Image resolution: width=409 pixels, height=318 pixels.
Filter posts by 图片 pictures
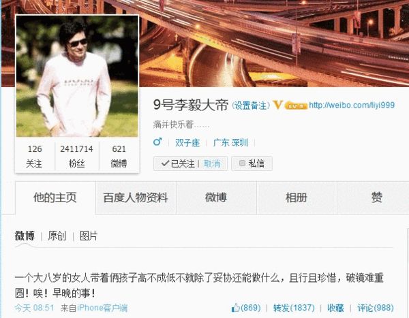89,236
